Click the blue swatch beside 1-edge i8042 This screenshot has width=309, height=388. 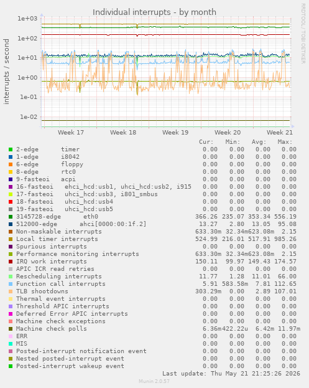(11, 157)
